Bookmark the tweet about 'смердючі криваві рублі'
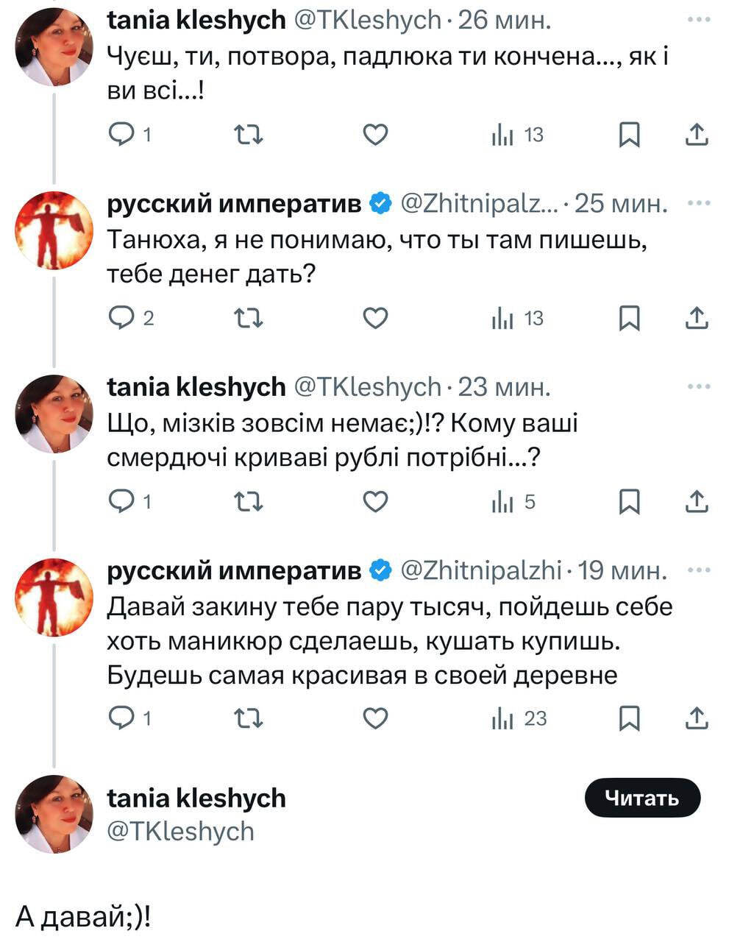 point(629,502)
